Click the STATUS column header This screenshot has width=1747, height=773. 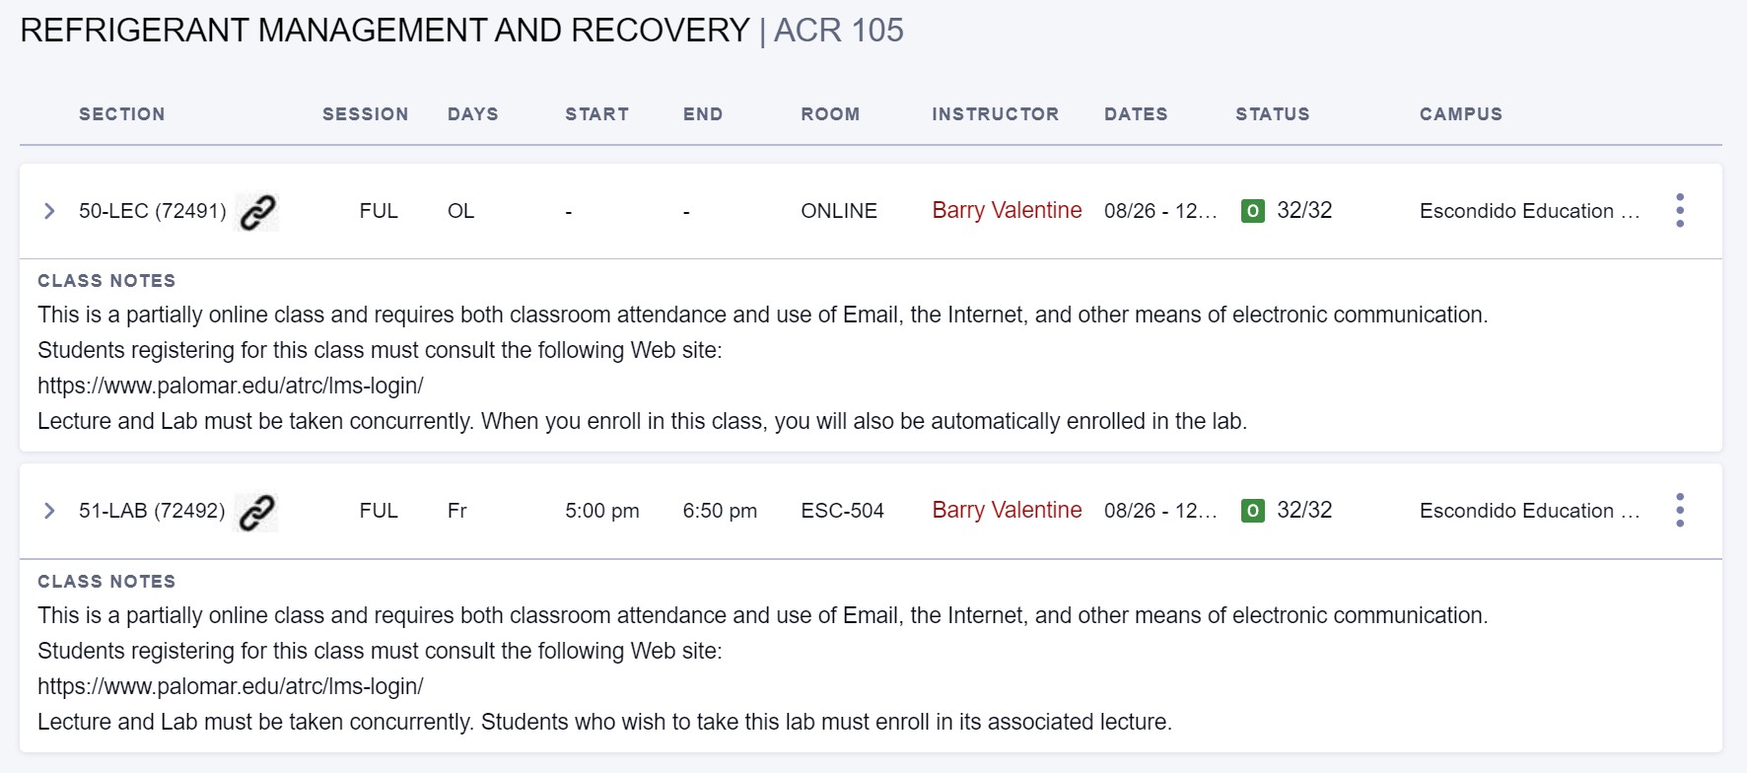[x=1272, y=114]
